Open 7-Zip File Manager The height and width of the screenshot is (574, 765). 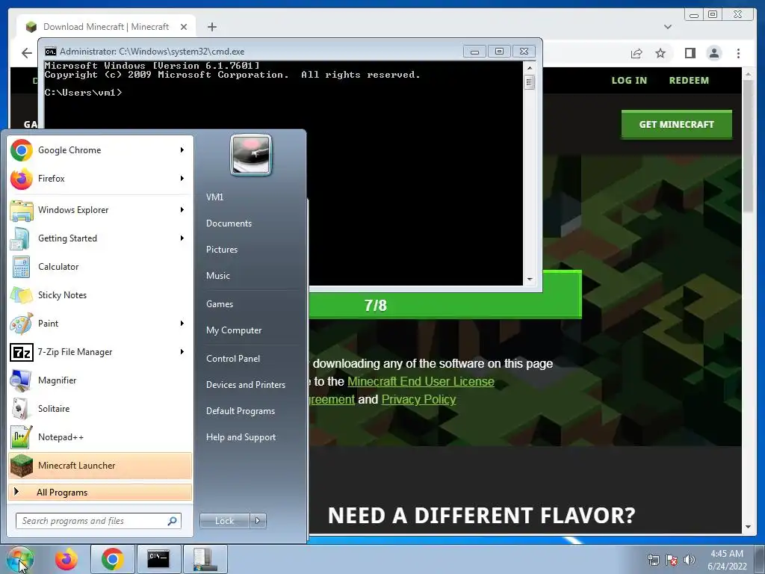click(100, 352)
